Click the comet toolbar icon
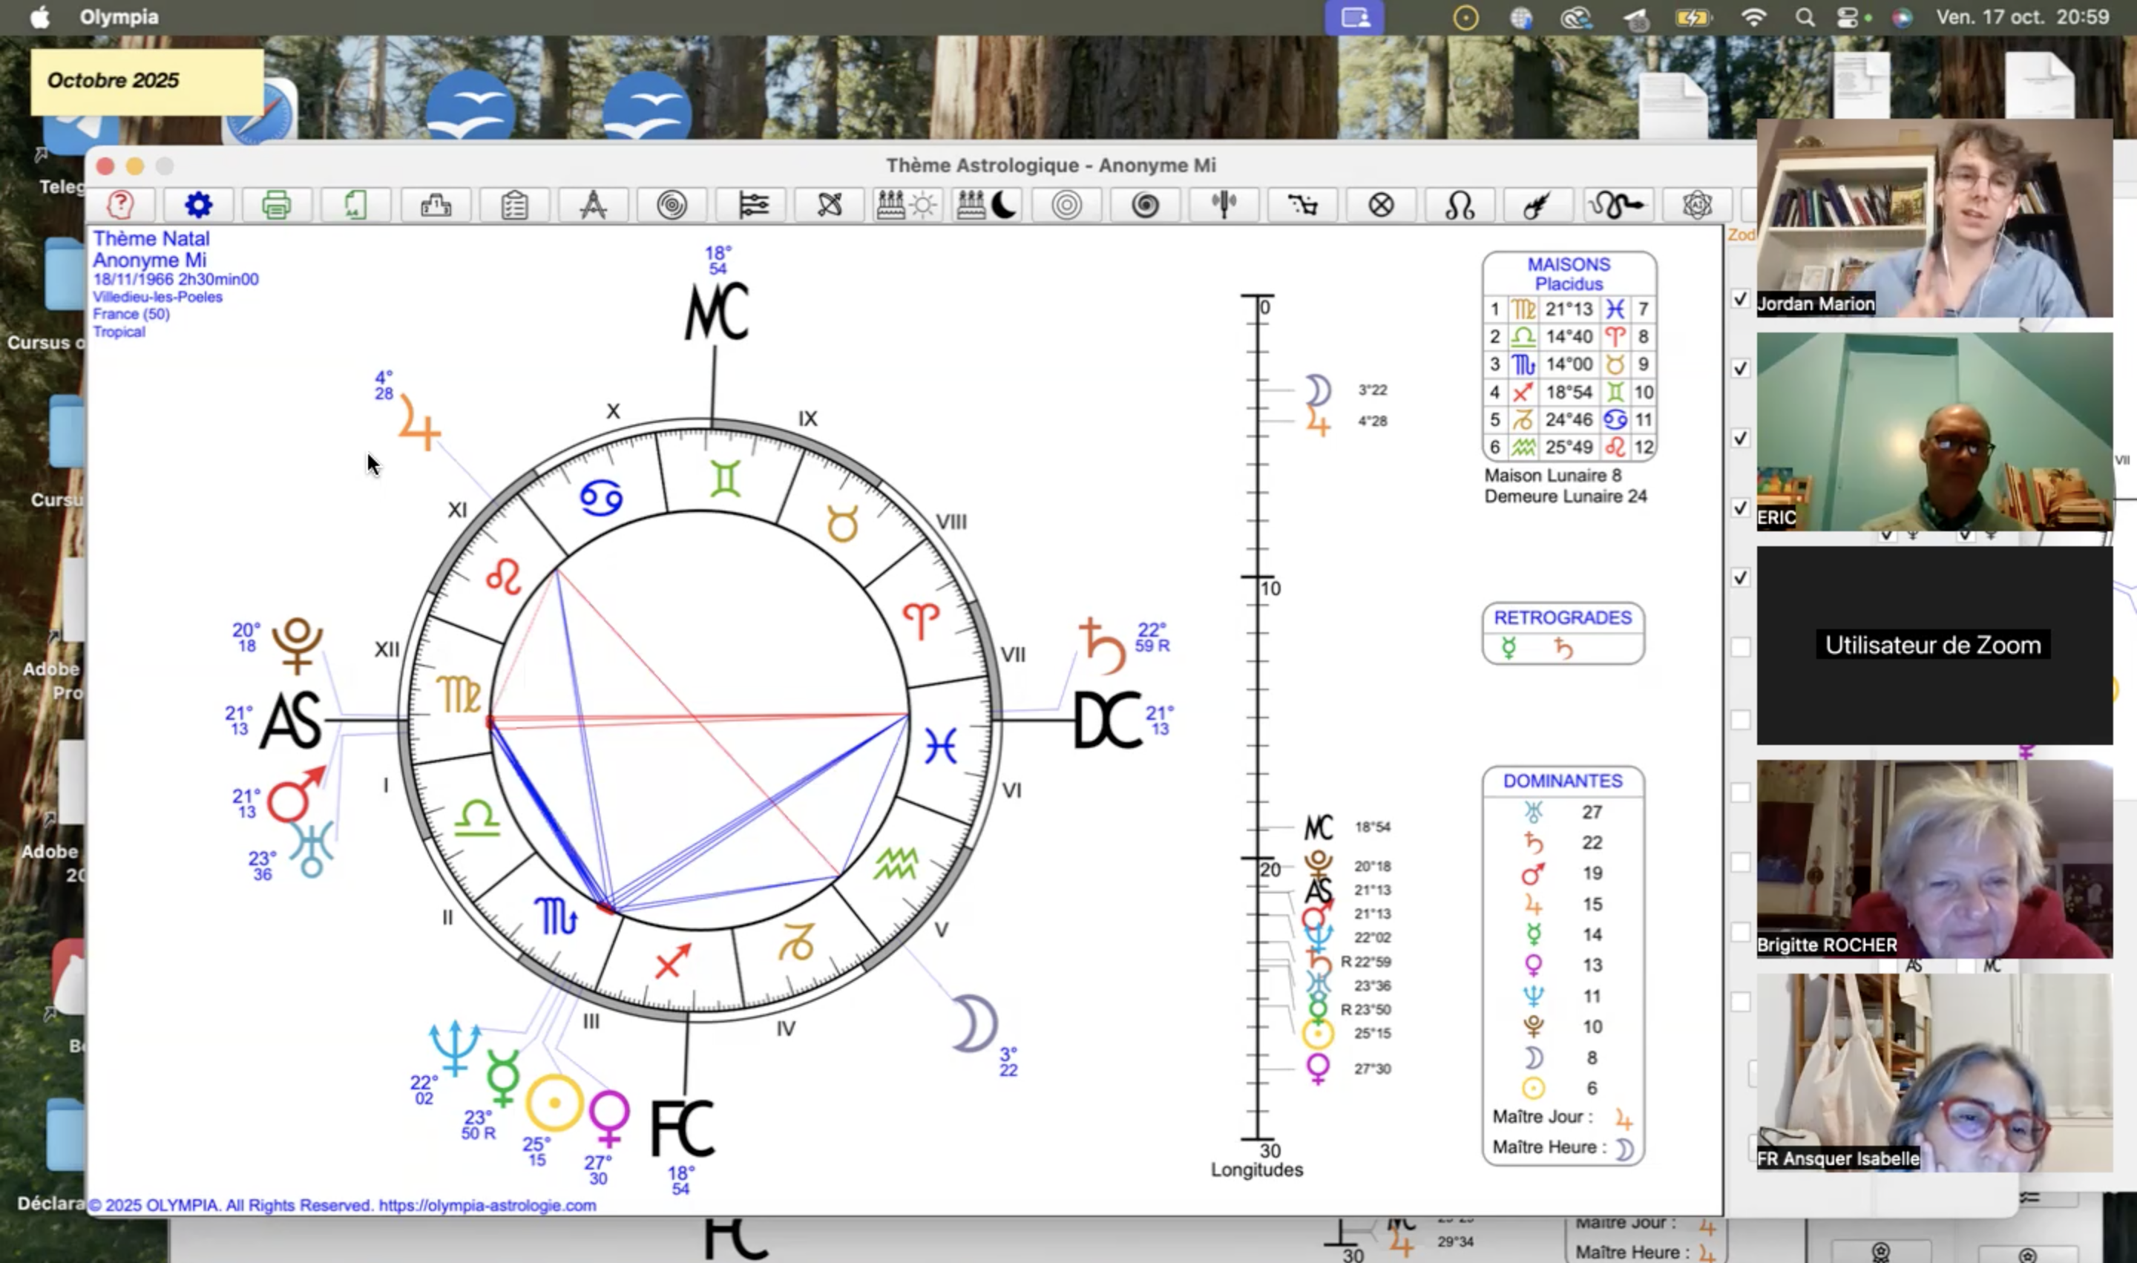The height and width of the screenshot is (1263, 2137). coord(1537,205)
